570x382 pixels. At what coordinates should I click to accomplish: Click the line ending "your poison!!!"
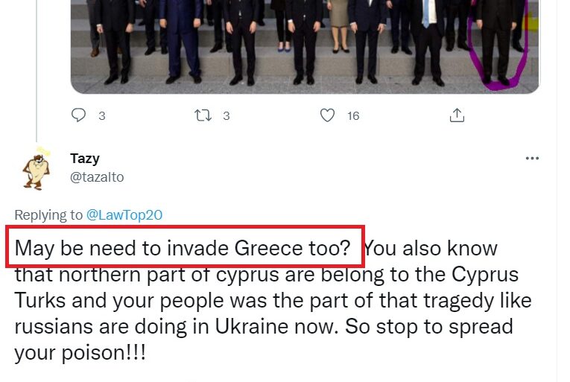[x=80, y=351]
